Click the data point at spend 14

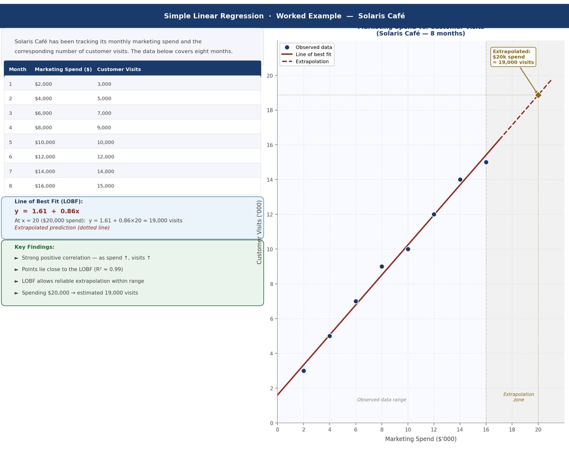(x=460, y=179)
